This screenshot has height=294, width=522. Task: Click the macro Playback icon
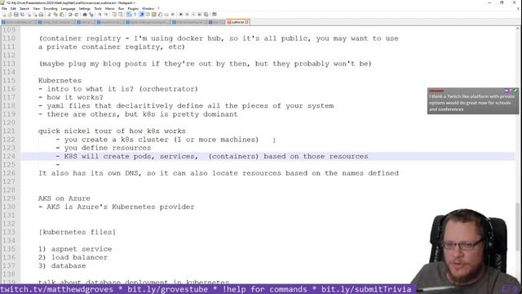193,15
